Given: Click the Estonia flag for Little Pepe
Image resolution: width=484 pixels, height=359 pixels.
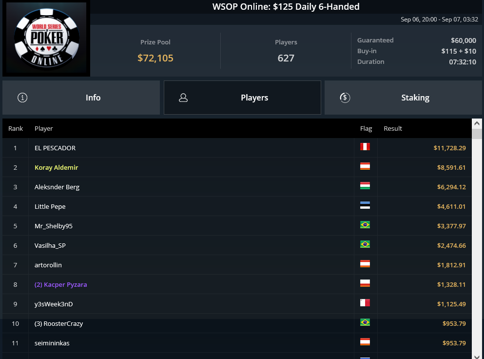Looking at the screenshot, I should point(365,205).
